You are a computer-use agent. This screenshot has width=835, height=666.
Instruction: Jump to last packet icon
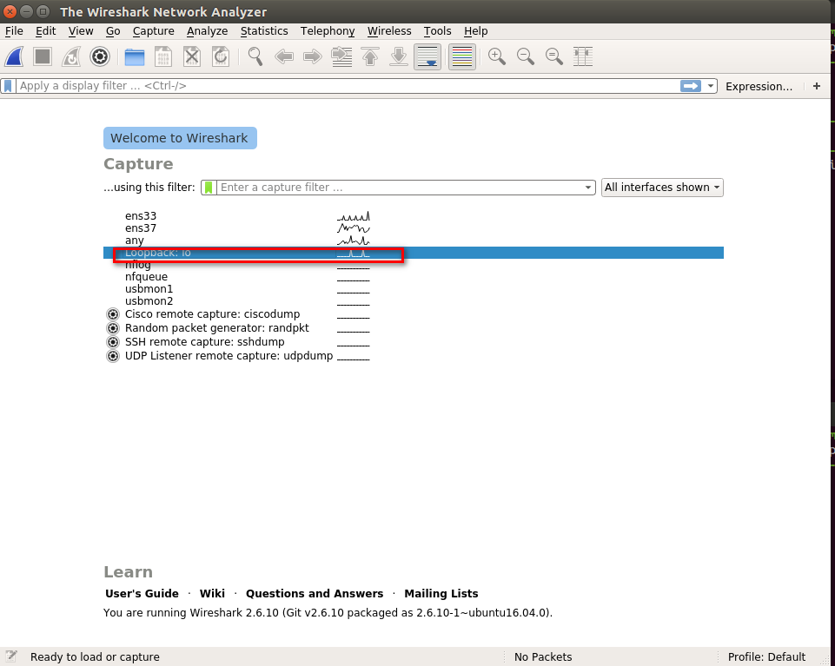click(398, 56)
